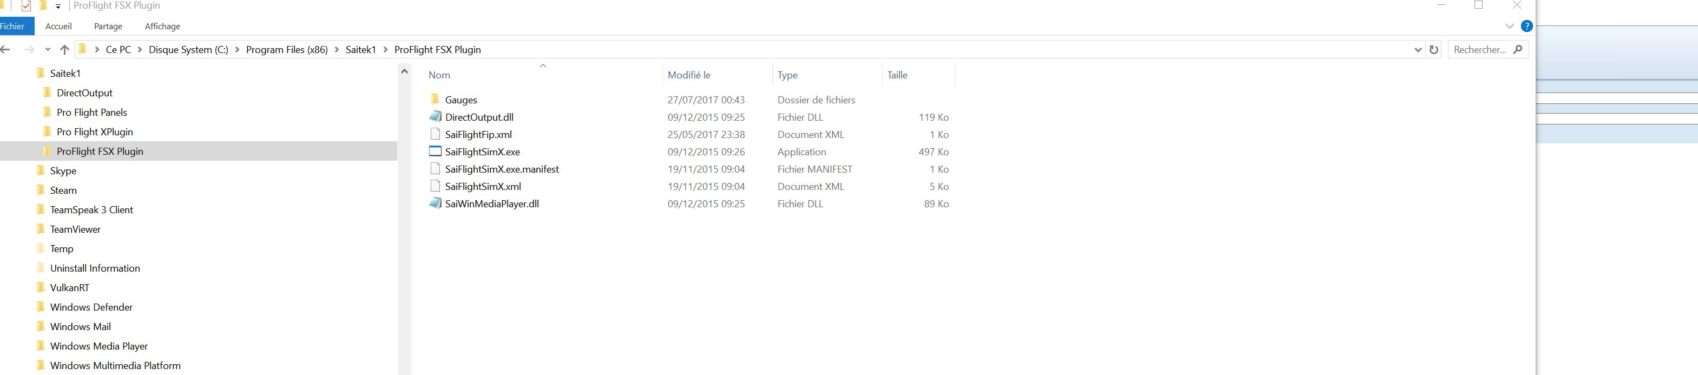Open the blue help icon

point(1526,27)
